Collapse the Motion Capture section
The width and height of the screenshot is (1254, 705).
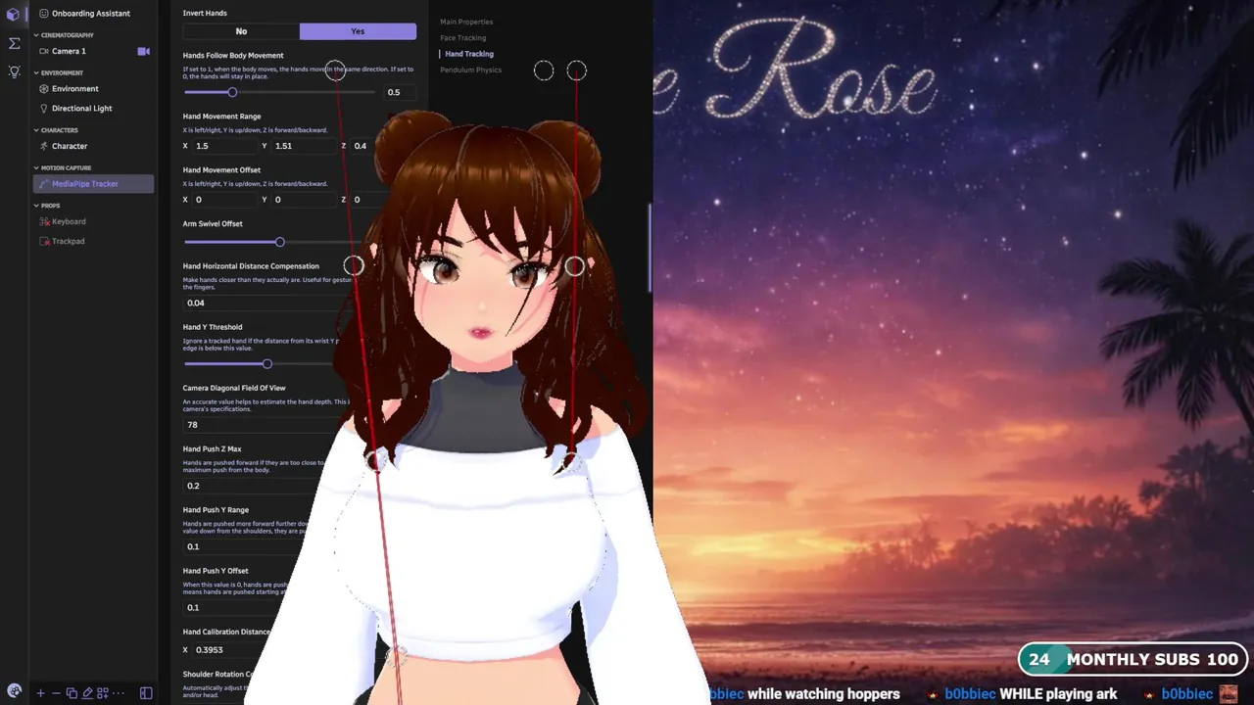pos(36,168)
